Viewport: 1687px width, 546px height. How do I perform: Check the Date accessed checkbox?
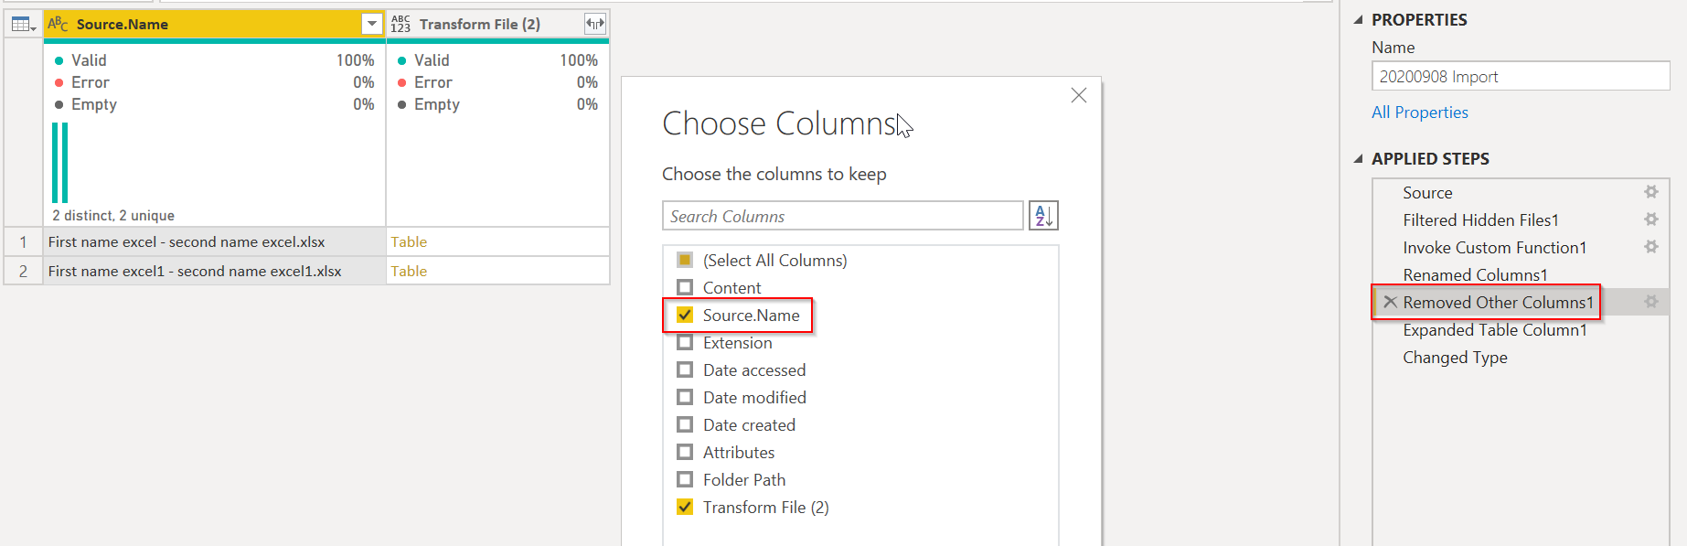[685, 369]
